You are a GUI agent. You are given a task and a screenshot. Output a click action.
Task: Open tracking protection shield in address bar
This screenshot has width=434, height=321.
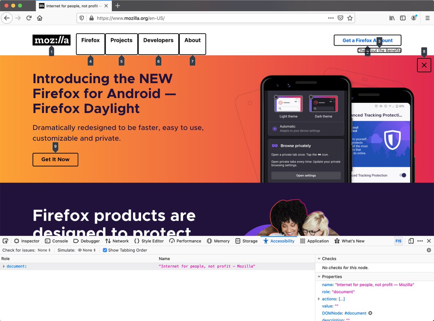tap(82, 18)
